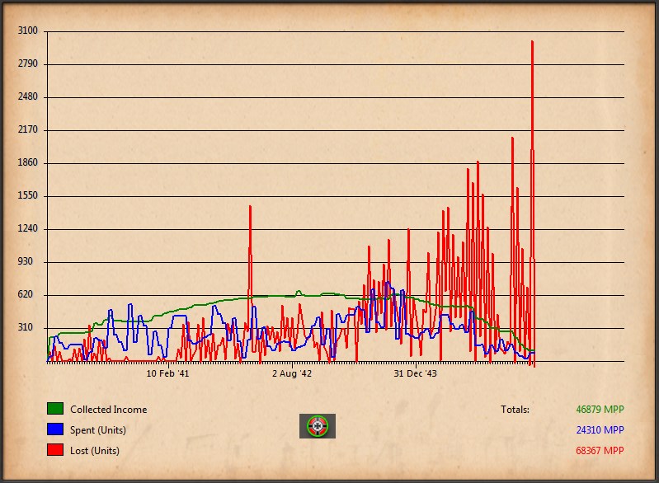This screenshot has height=483, width=659.
Task: Click the green Collected Income swatch
Action: (55, 409)
